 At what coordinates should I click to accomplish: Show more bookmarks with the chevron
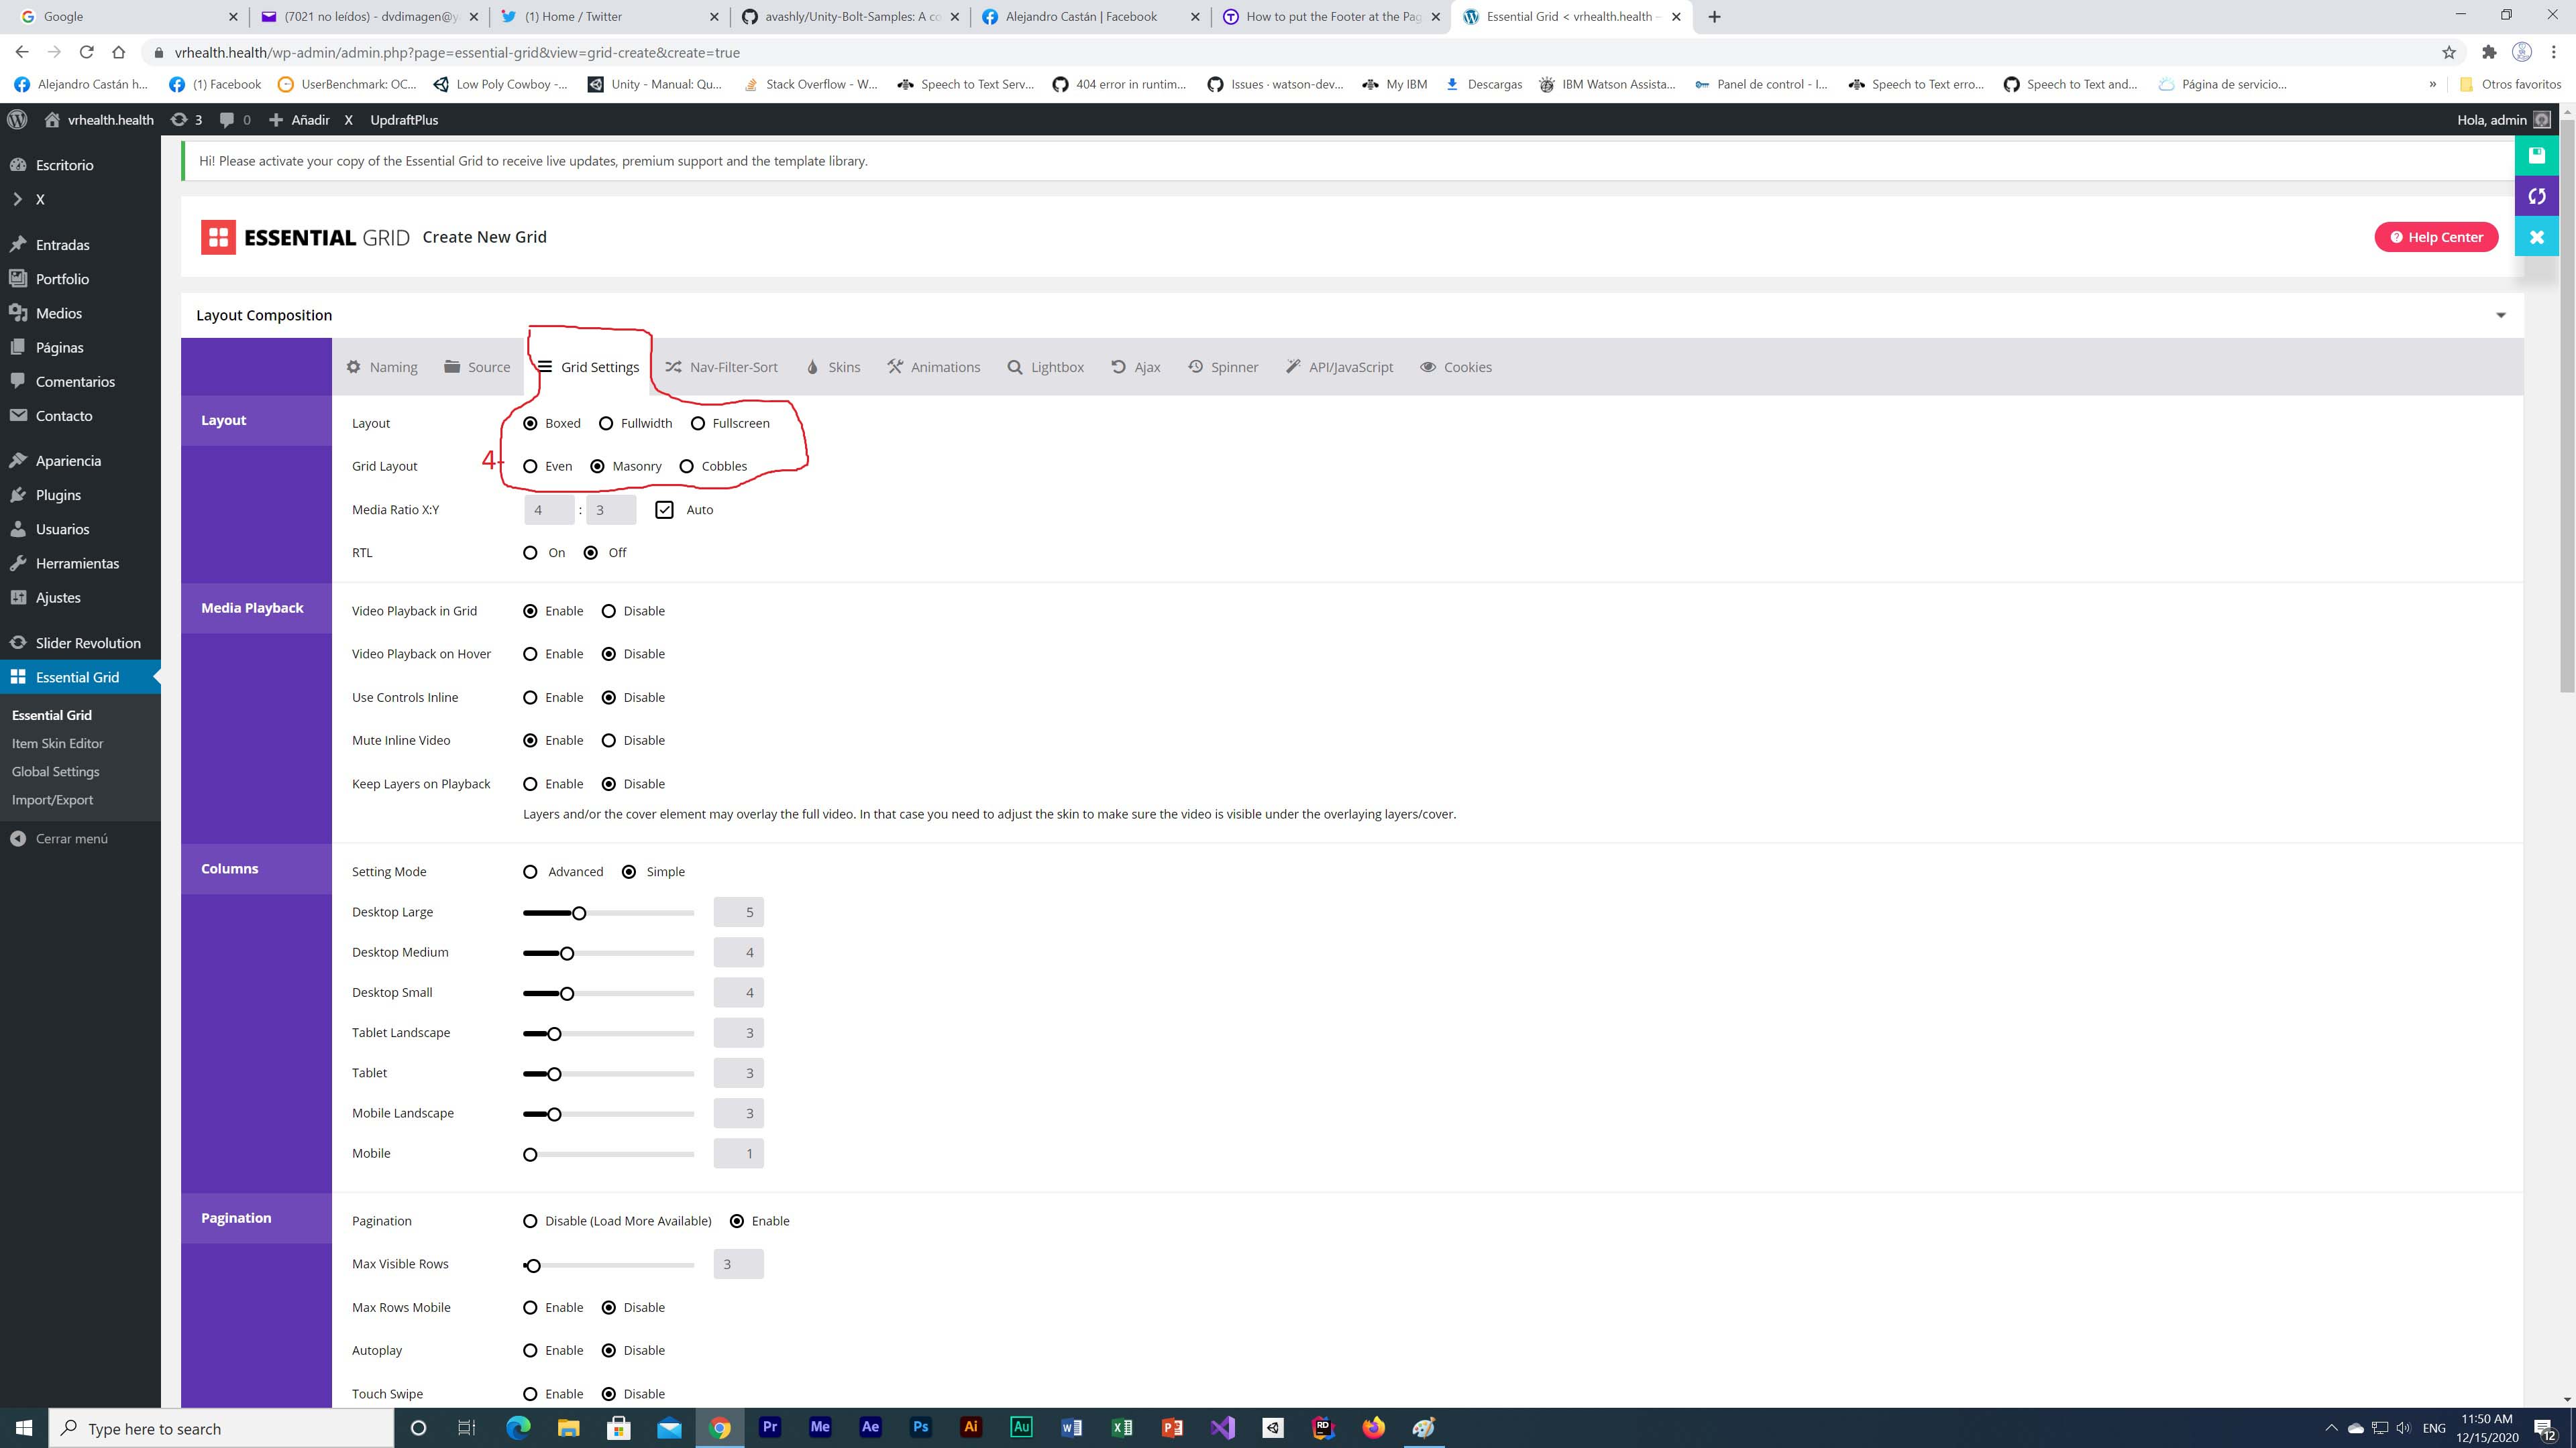[x=2433, y=85]
